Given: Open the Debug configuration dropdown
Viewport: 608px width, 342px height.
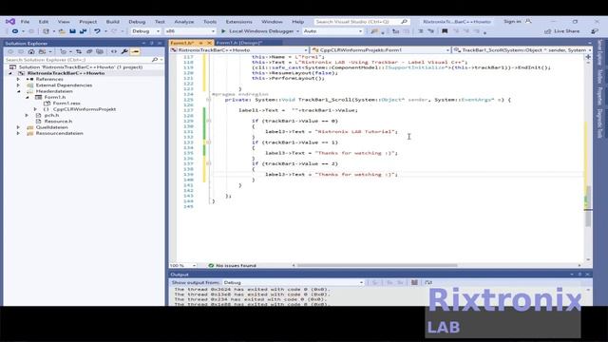Looking at the screenshot, I should point(145,31).
